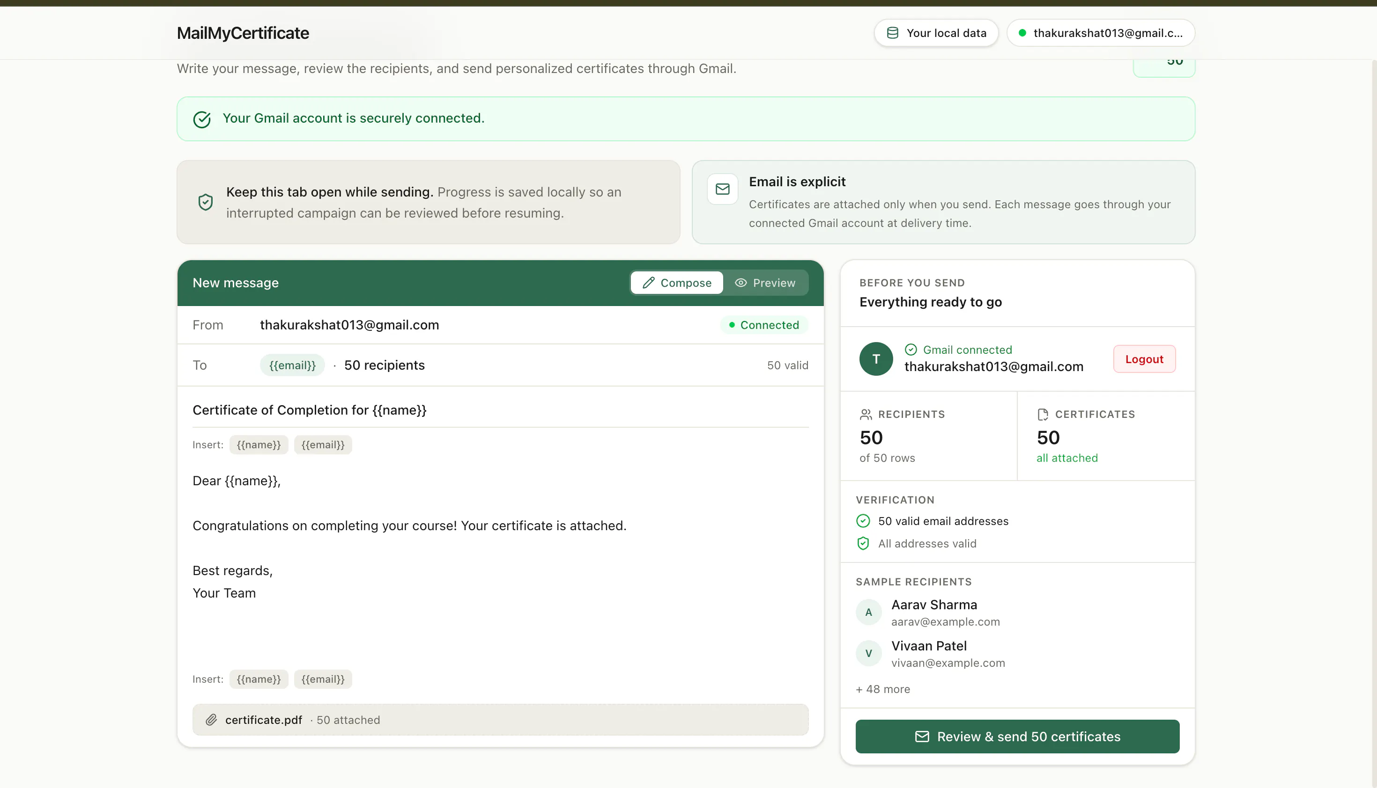Click into the message body at Congratulations line
1377x788 pixels.
pyautogui.click(x=409, y=525)
